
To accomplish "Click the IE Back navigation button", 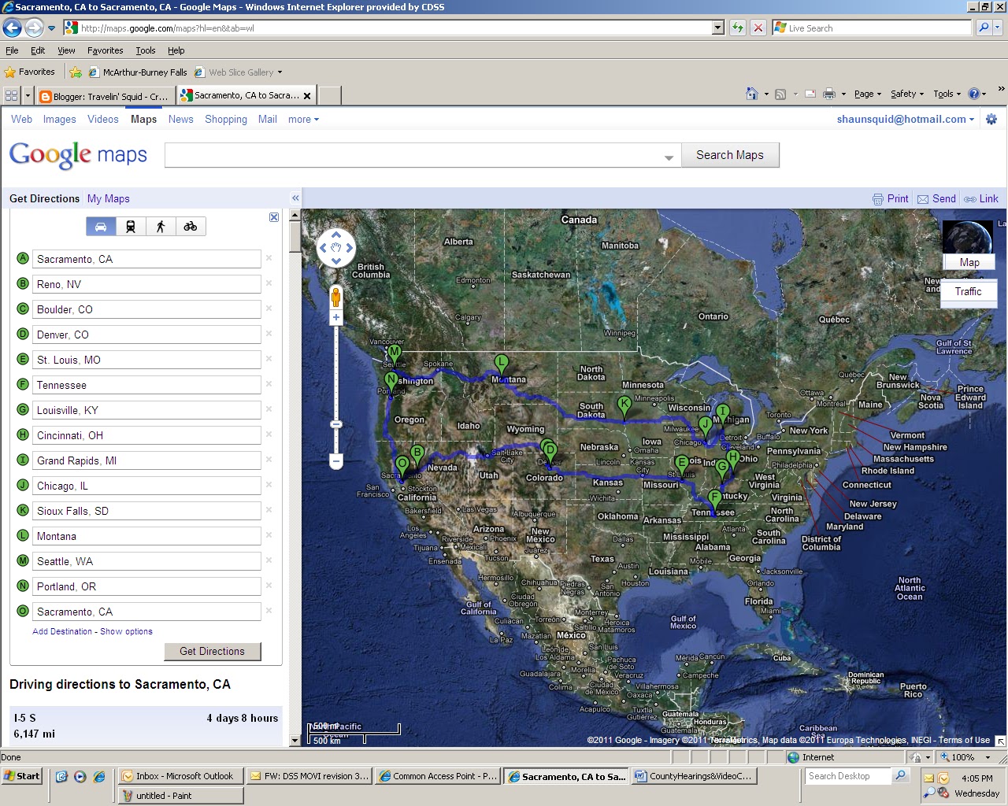I will [x=12, y=28].
